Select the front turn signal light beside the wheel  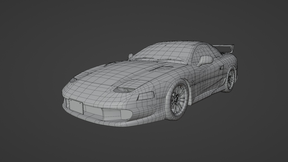146,96
